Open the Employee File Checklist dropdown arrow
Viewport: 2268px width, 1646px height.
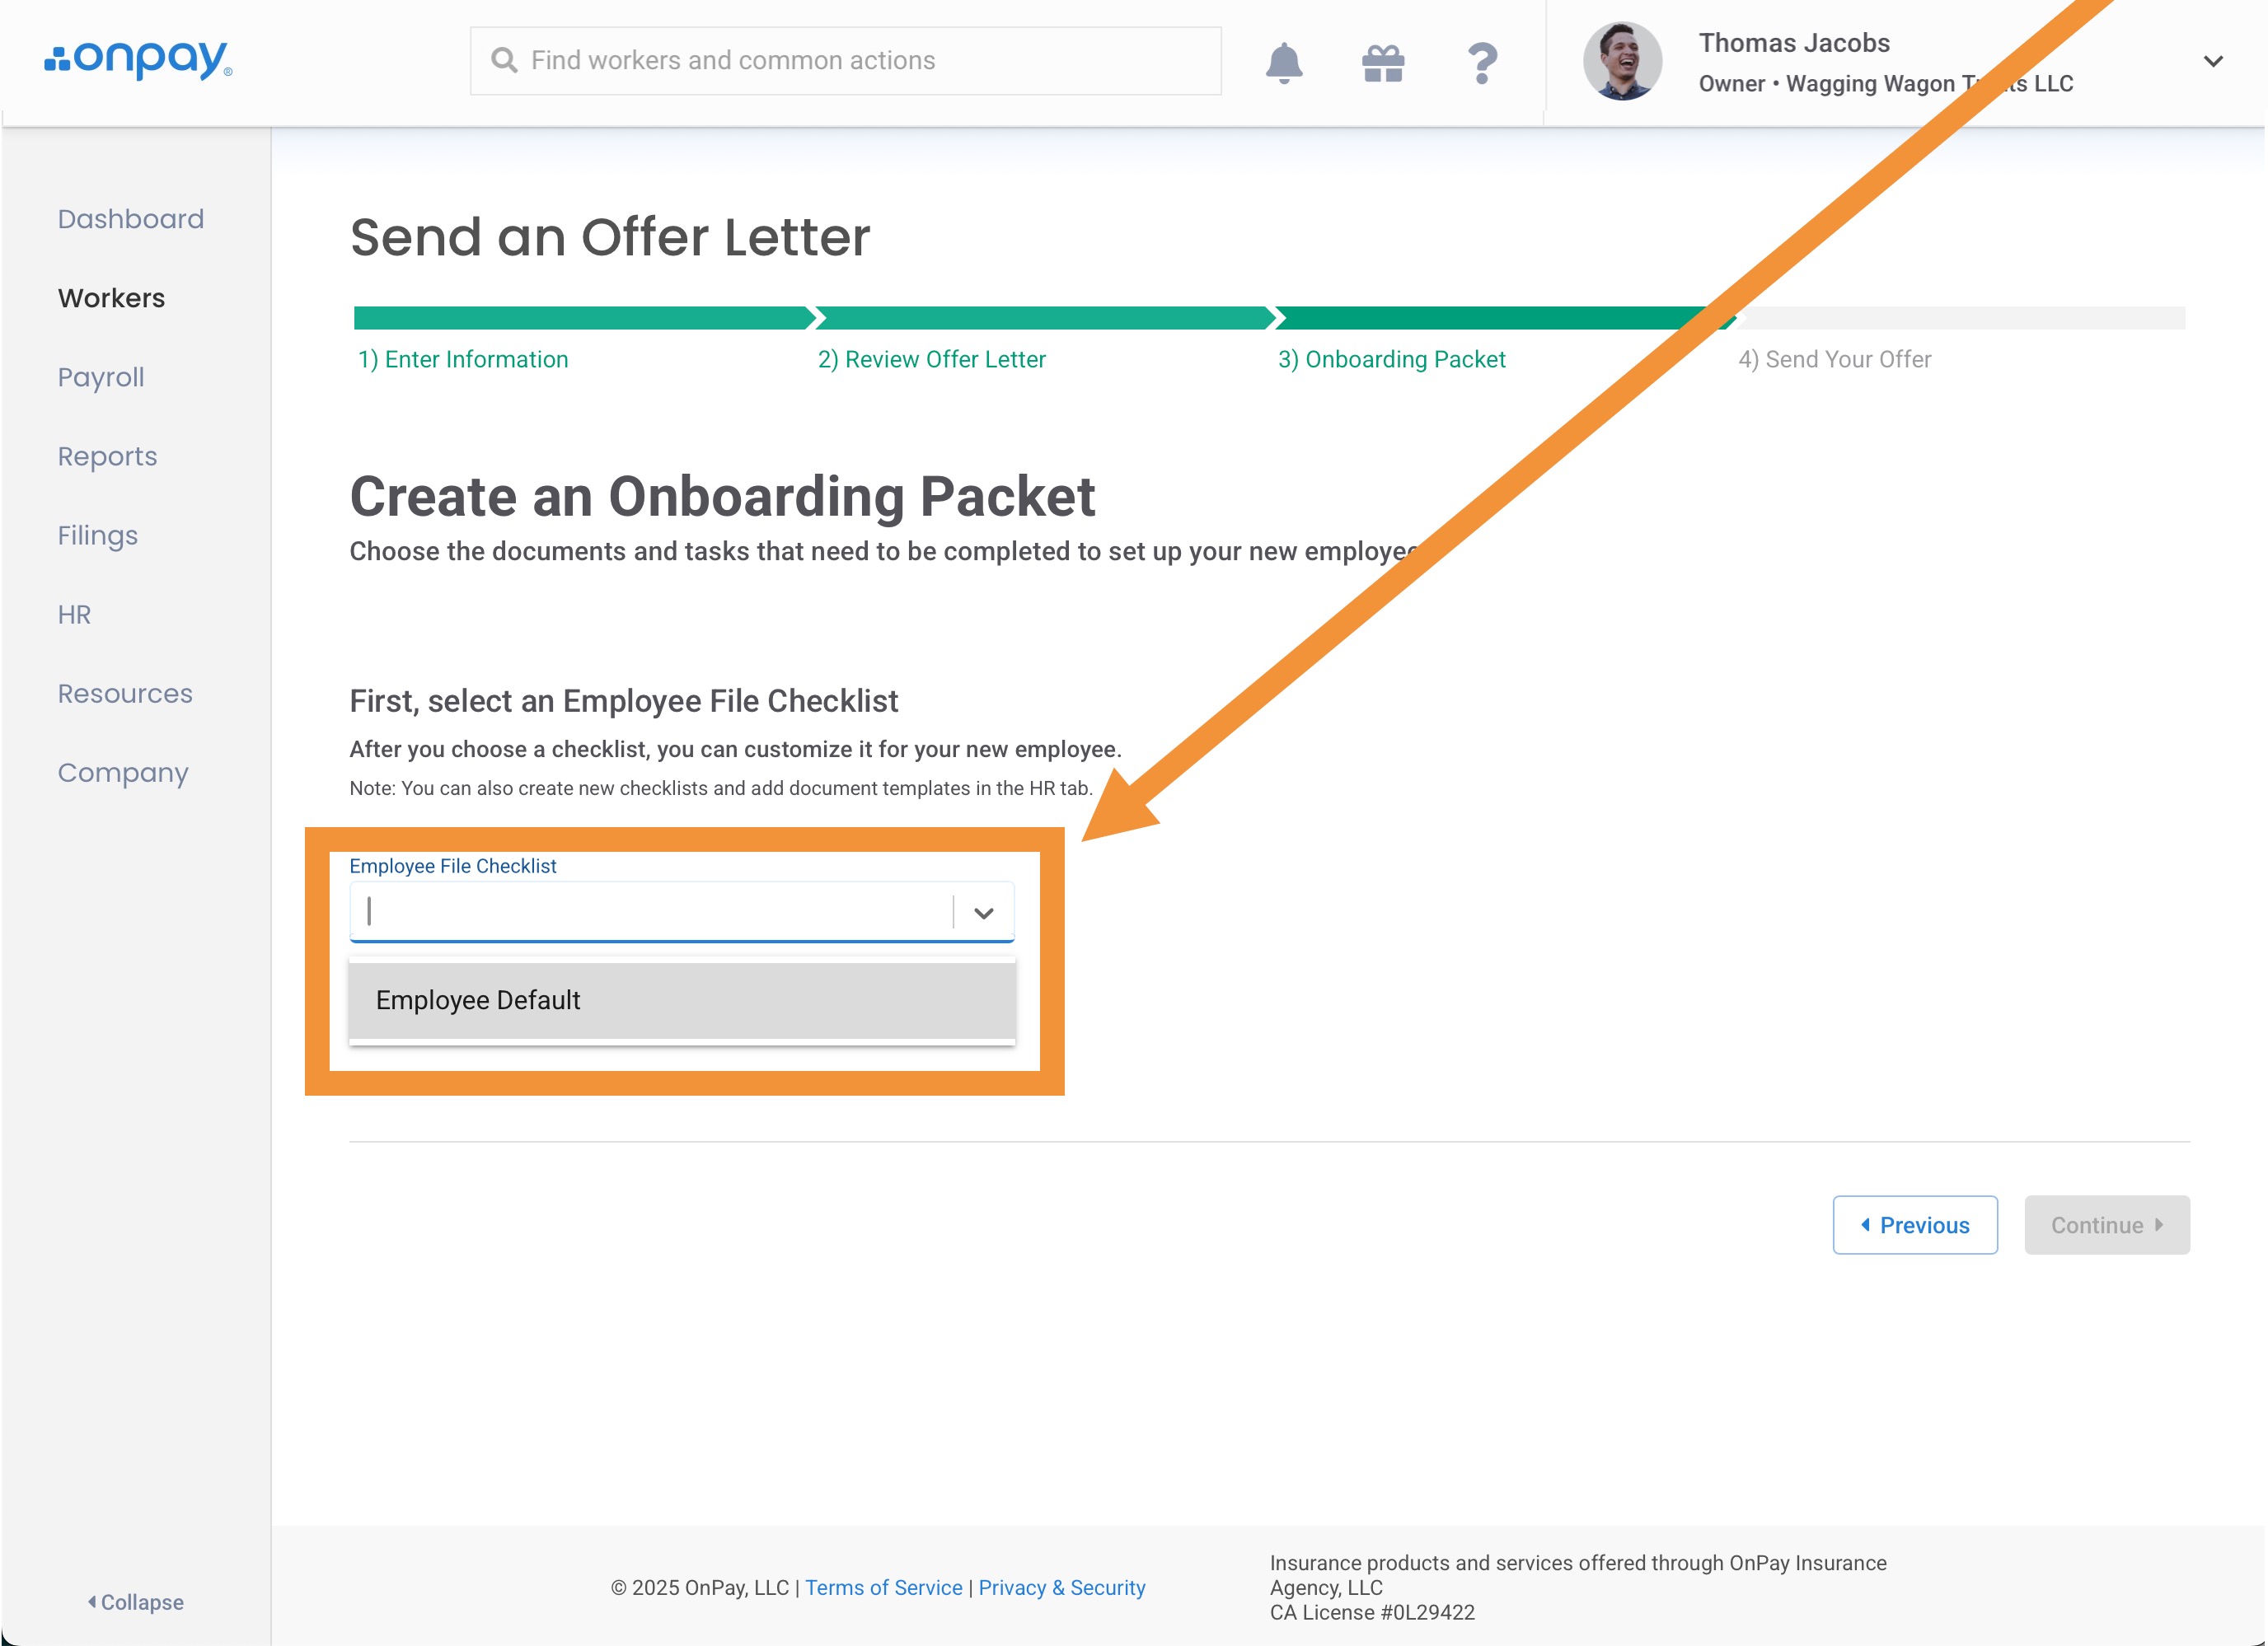pos(983,913)
